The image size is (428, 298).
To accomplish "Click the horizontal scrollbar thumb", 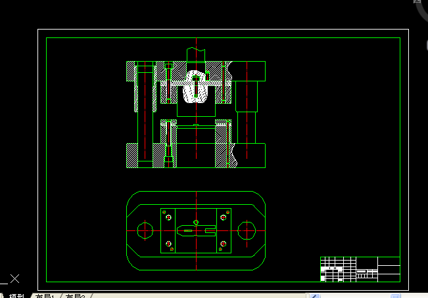I will coord(395,296).
